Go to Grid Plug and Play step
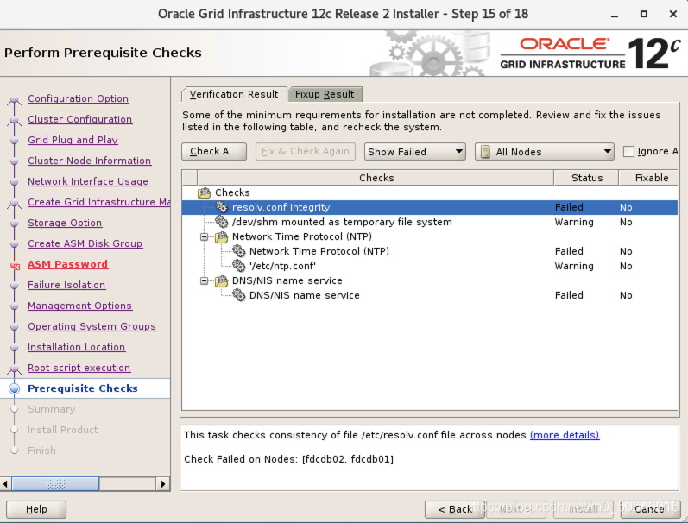 (x=73, y=140)
